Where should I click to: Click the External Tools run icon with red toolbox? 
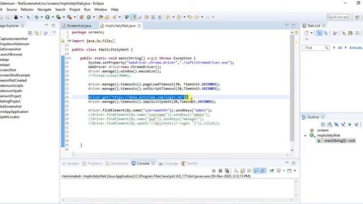[x=69, y=17]
